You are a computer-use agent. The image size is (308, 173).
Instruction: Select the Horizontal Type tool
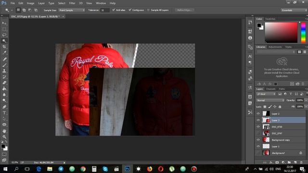click(4, 113)
